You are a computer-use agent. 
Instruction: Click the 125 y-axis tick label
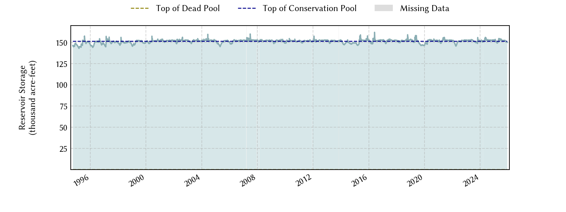62,64
